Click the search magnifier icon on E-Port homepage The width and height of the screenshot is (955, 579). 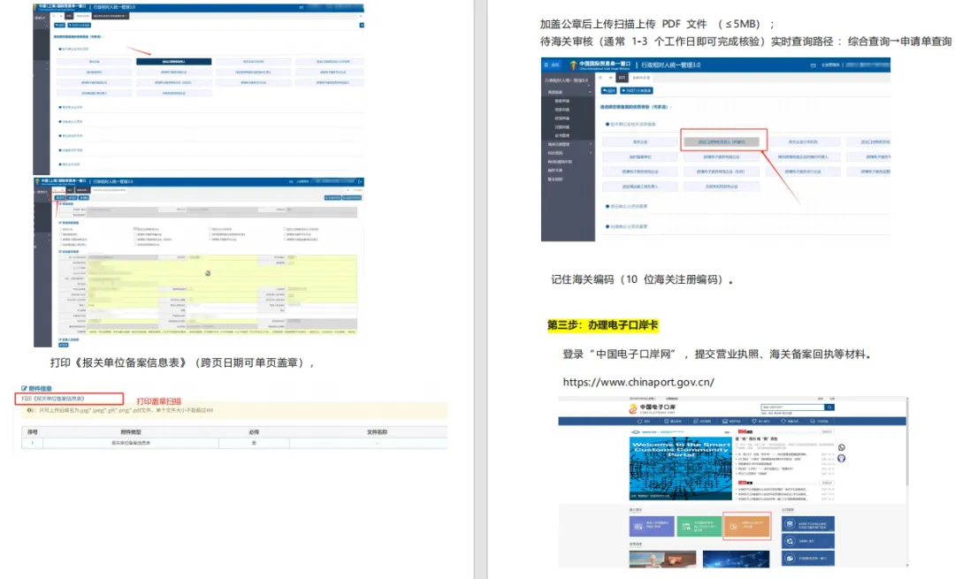tap(829, 408)
